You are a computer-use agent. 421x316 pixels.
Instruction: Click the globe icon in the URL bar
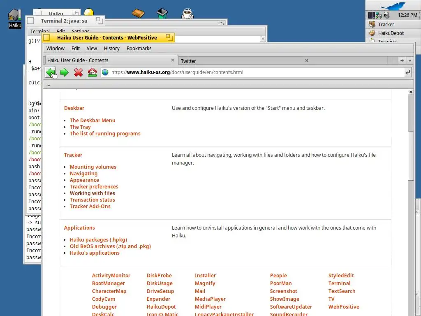pos(105,72)
